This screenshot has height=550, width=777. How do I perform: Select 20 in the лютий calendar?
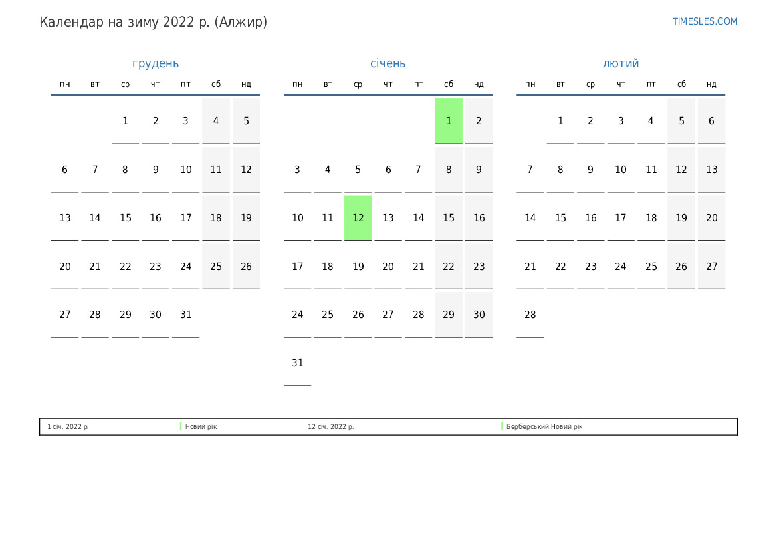pyautogui.click(x=712, y=218)
